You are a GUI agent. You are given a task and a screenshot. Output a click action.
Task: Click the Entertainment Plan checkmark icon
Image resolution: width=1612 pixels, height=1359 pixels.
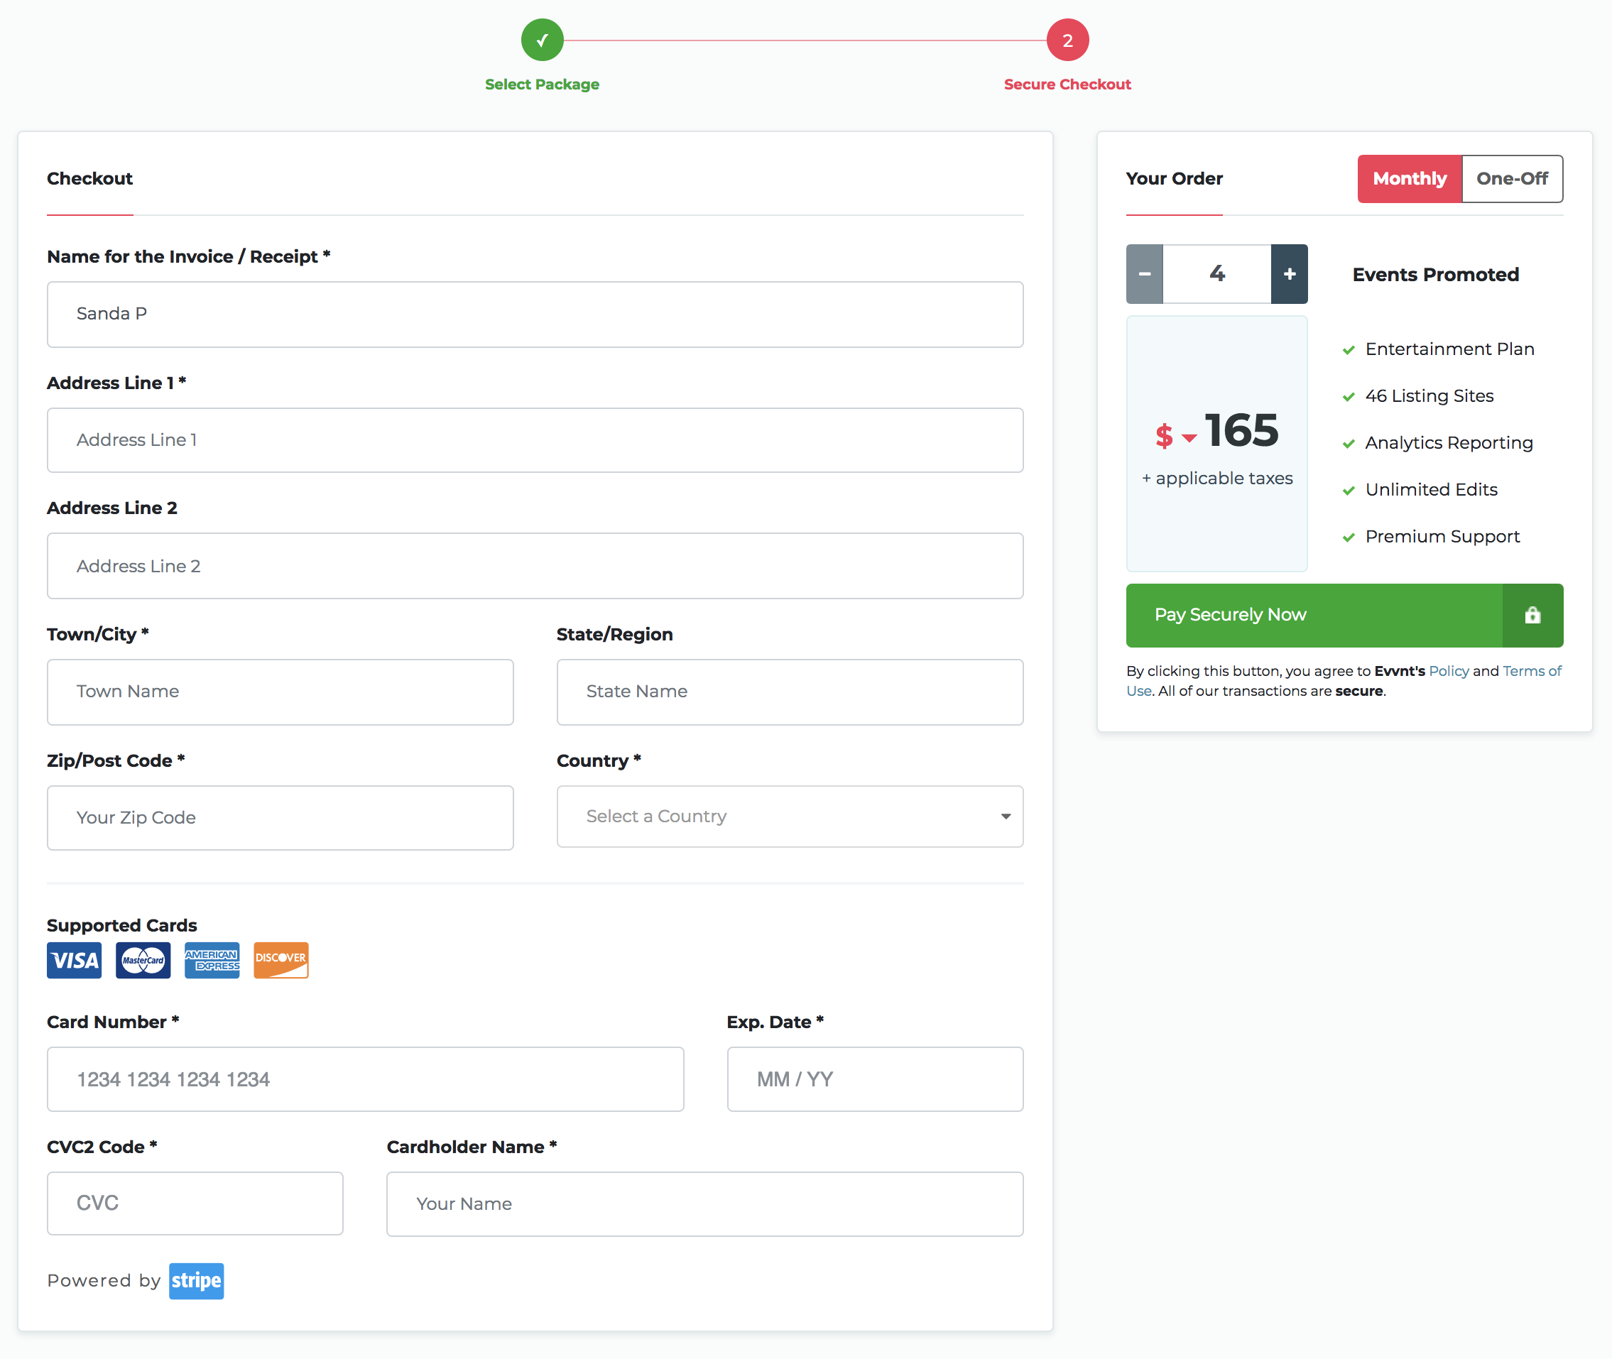tap(1349, 351)
